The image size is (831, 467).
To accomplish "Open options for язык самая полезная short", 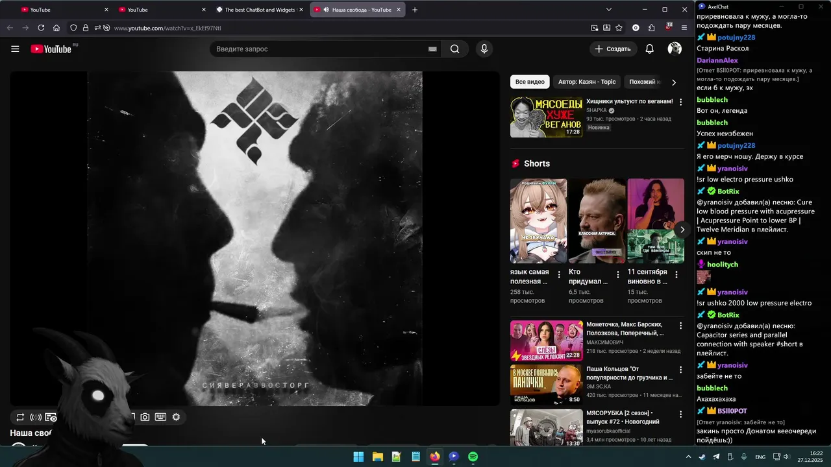I will click(559, 274).
